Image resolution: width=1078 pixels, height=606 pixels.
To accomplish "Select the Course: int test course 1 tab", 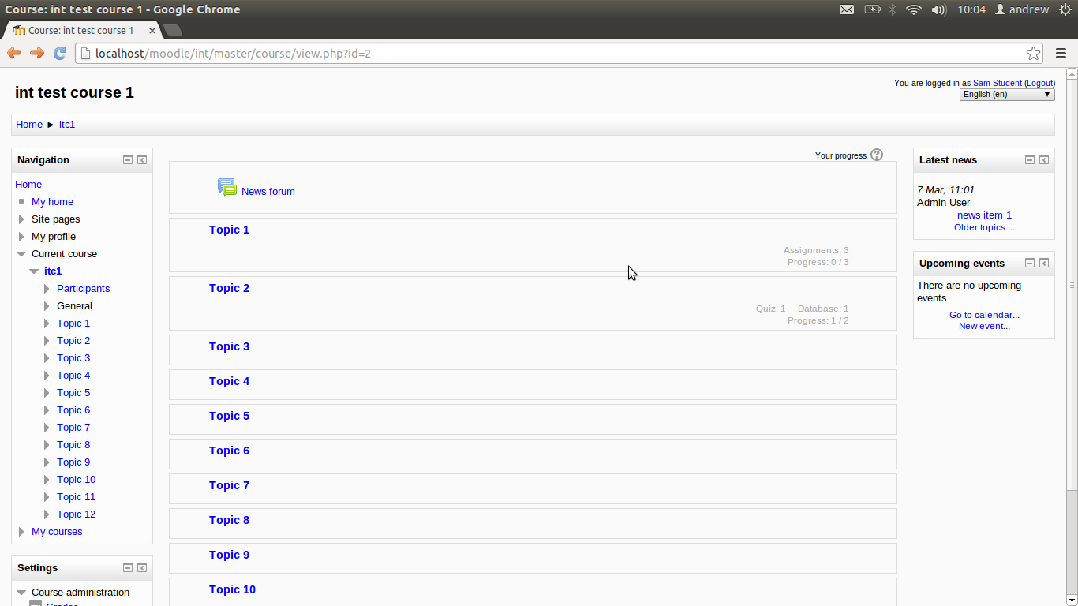I will click(x=81, y=30).
